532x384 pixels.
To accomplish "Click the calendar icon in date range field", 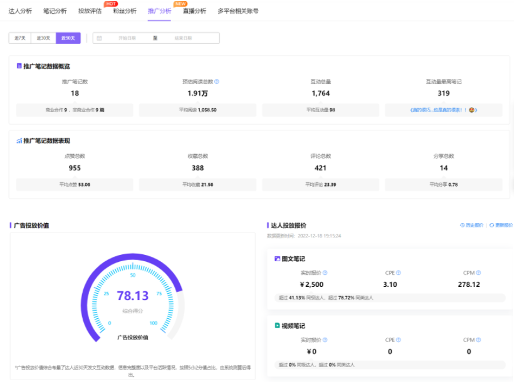I will coord(98,38).
